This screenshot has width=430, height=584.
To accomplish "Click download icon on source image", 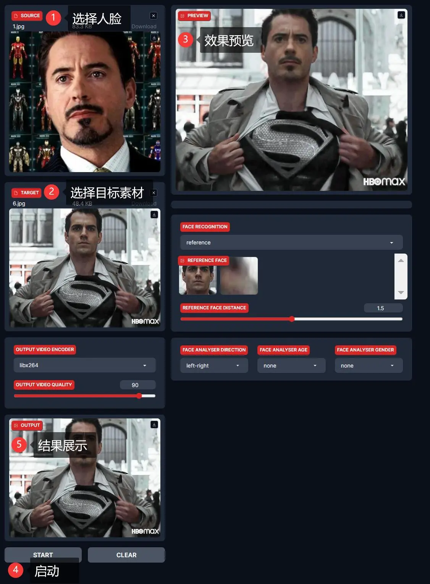I will tap(154, 38).
